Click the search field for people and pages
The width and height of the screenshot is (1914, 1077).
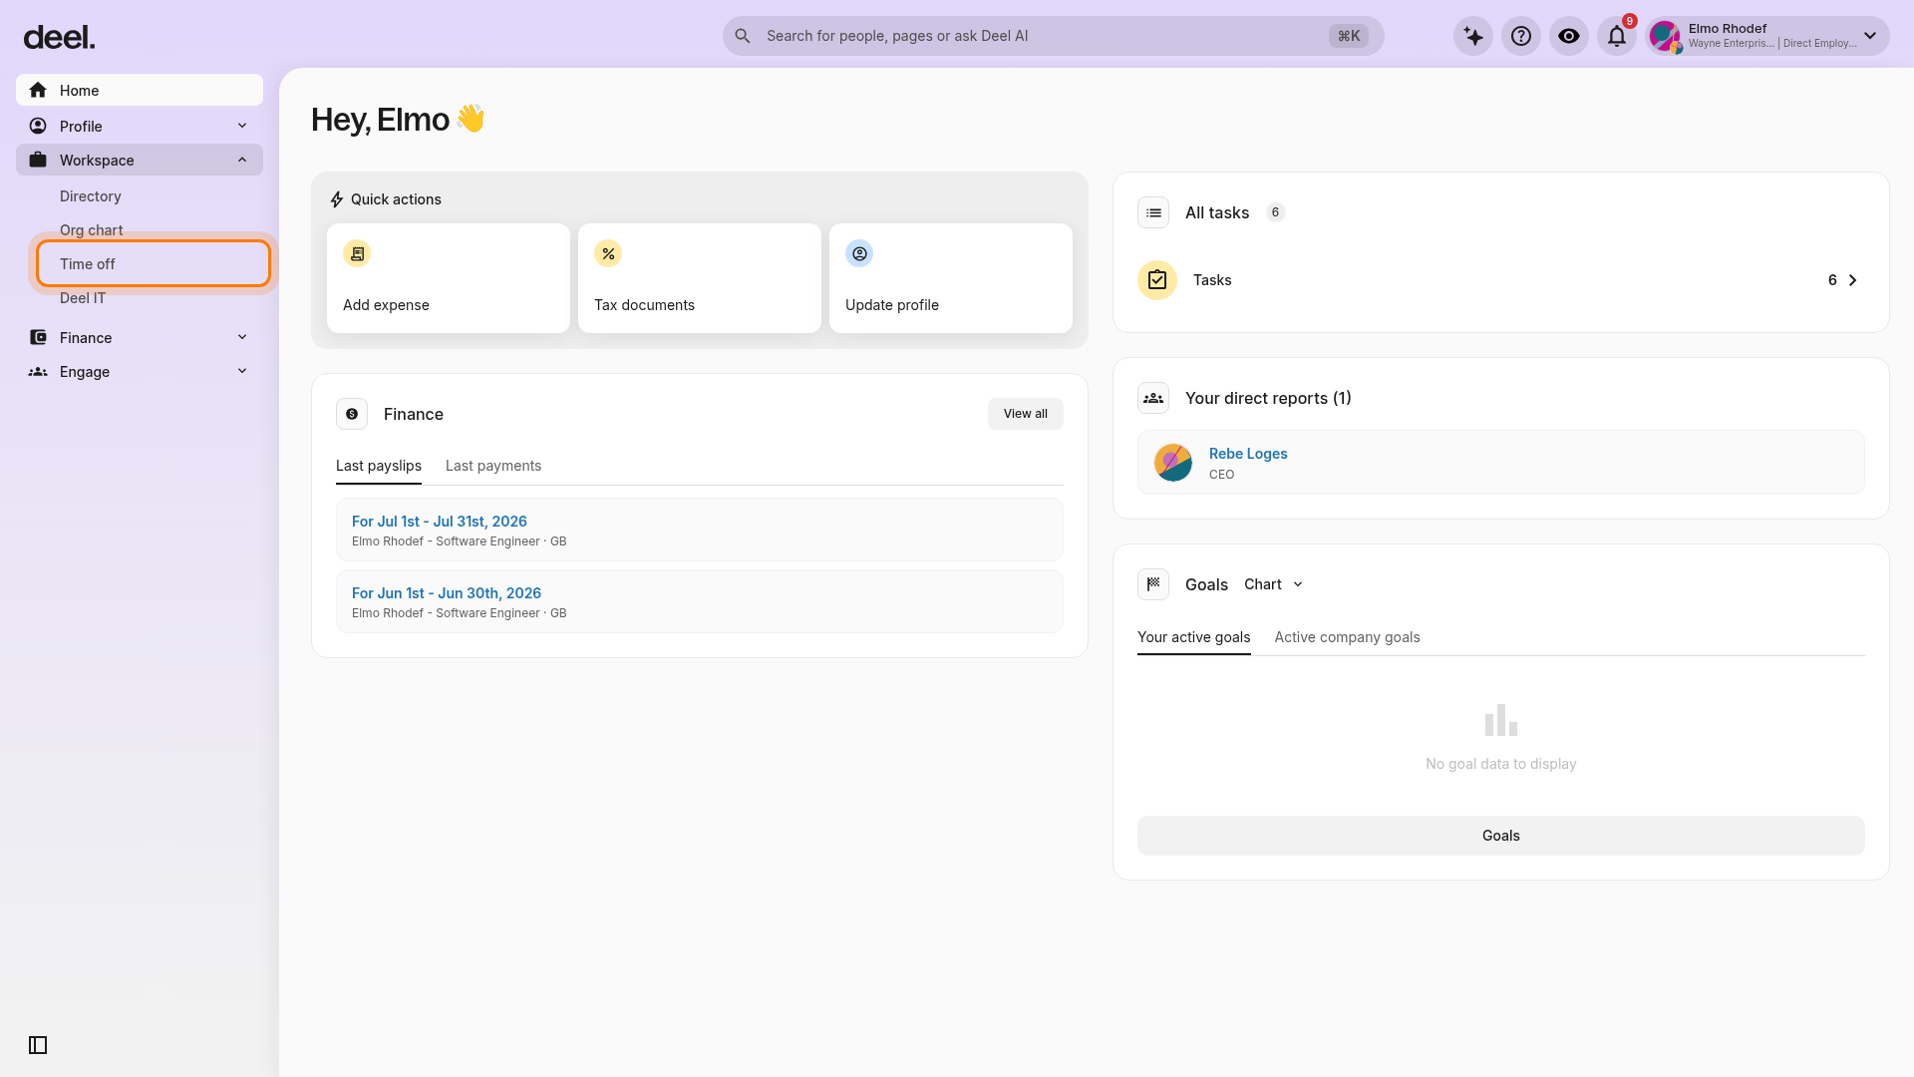coord(1053,36)
